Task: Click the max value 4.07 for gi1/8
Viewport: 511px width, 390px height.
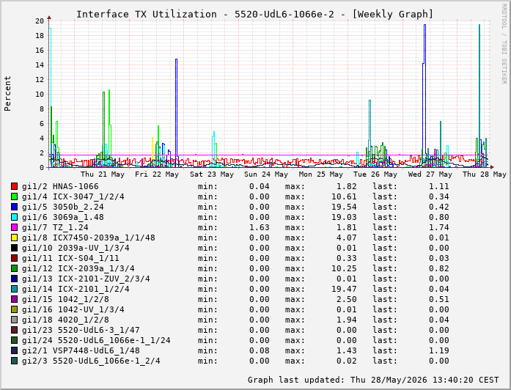Action: click(x=347, y=238)
